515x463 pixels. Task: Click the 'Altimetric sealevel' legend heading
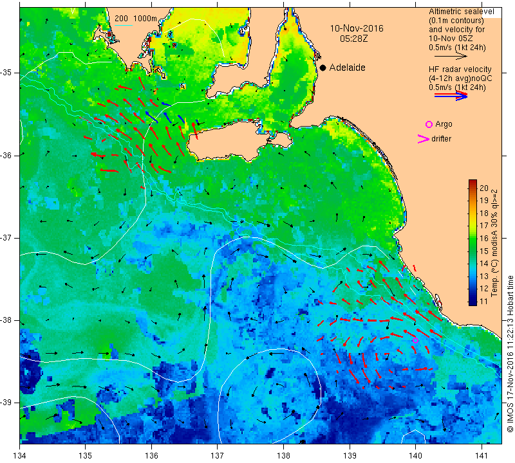pyautogui.click(x=461, y=12)
